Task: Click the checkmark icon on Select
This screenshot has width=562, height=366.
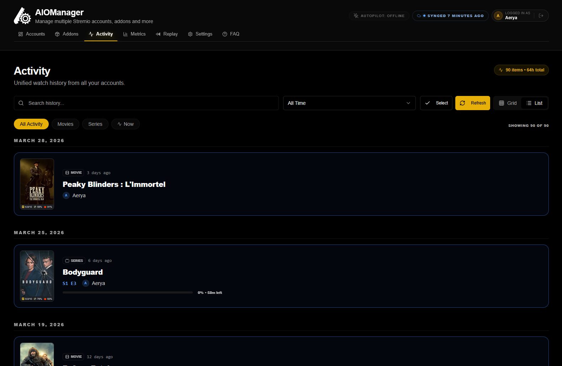Action: click(428, 103)
